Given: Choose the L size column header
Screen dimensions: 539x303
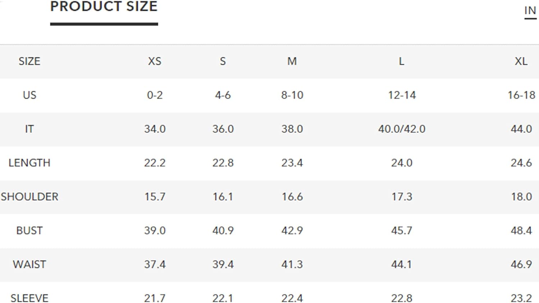Looking at the screenshot, I should click(401, 61).
